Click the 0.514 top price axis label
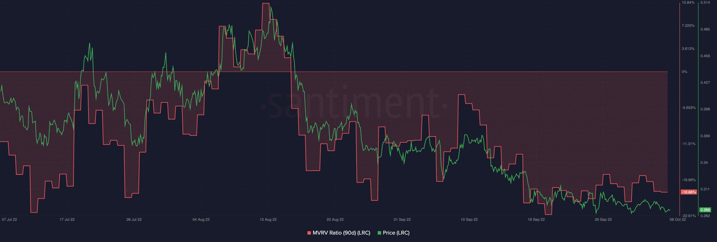The height and width of the screenshot is (242, 717). coord(705,3)
